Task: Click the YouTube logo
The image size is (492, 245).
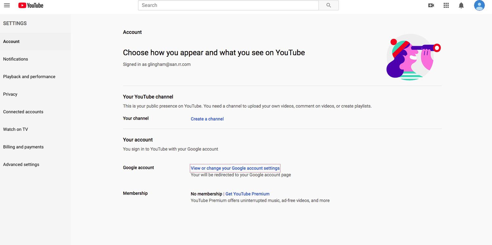Action: (x=31, y=6)
